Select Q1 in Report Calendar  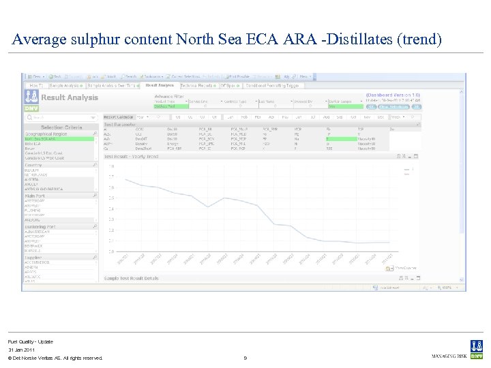[x=178, y=117]
